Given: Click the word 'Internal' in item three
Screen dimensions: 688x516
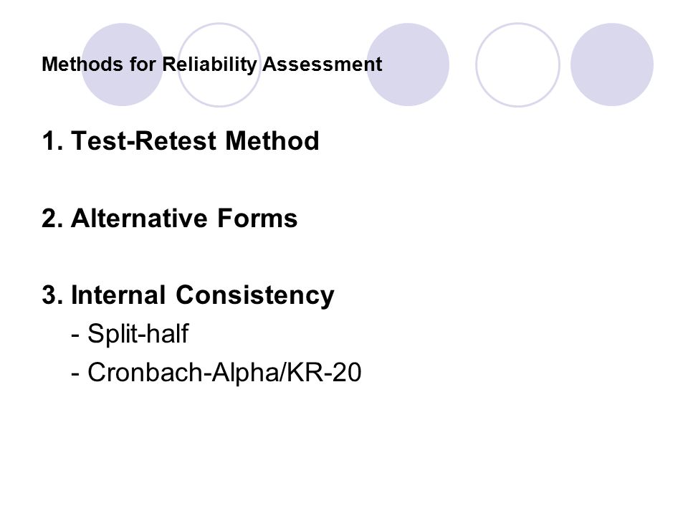Looking at the screenshot, I should [118, 295].
